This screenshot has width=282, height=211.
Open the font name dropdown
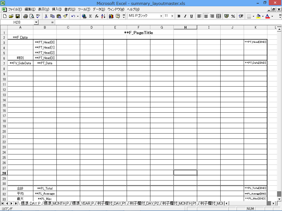click(x=161, y=16)
